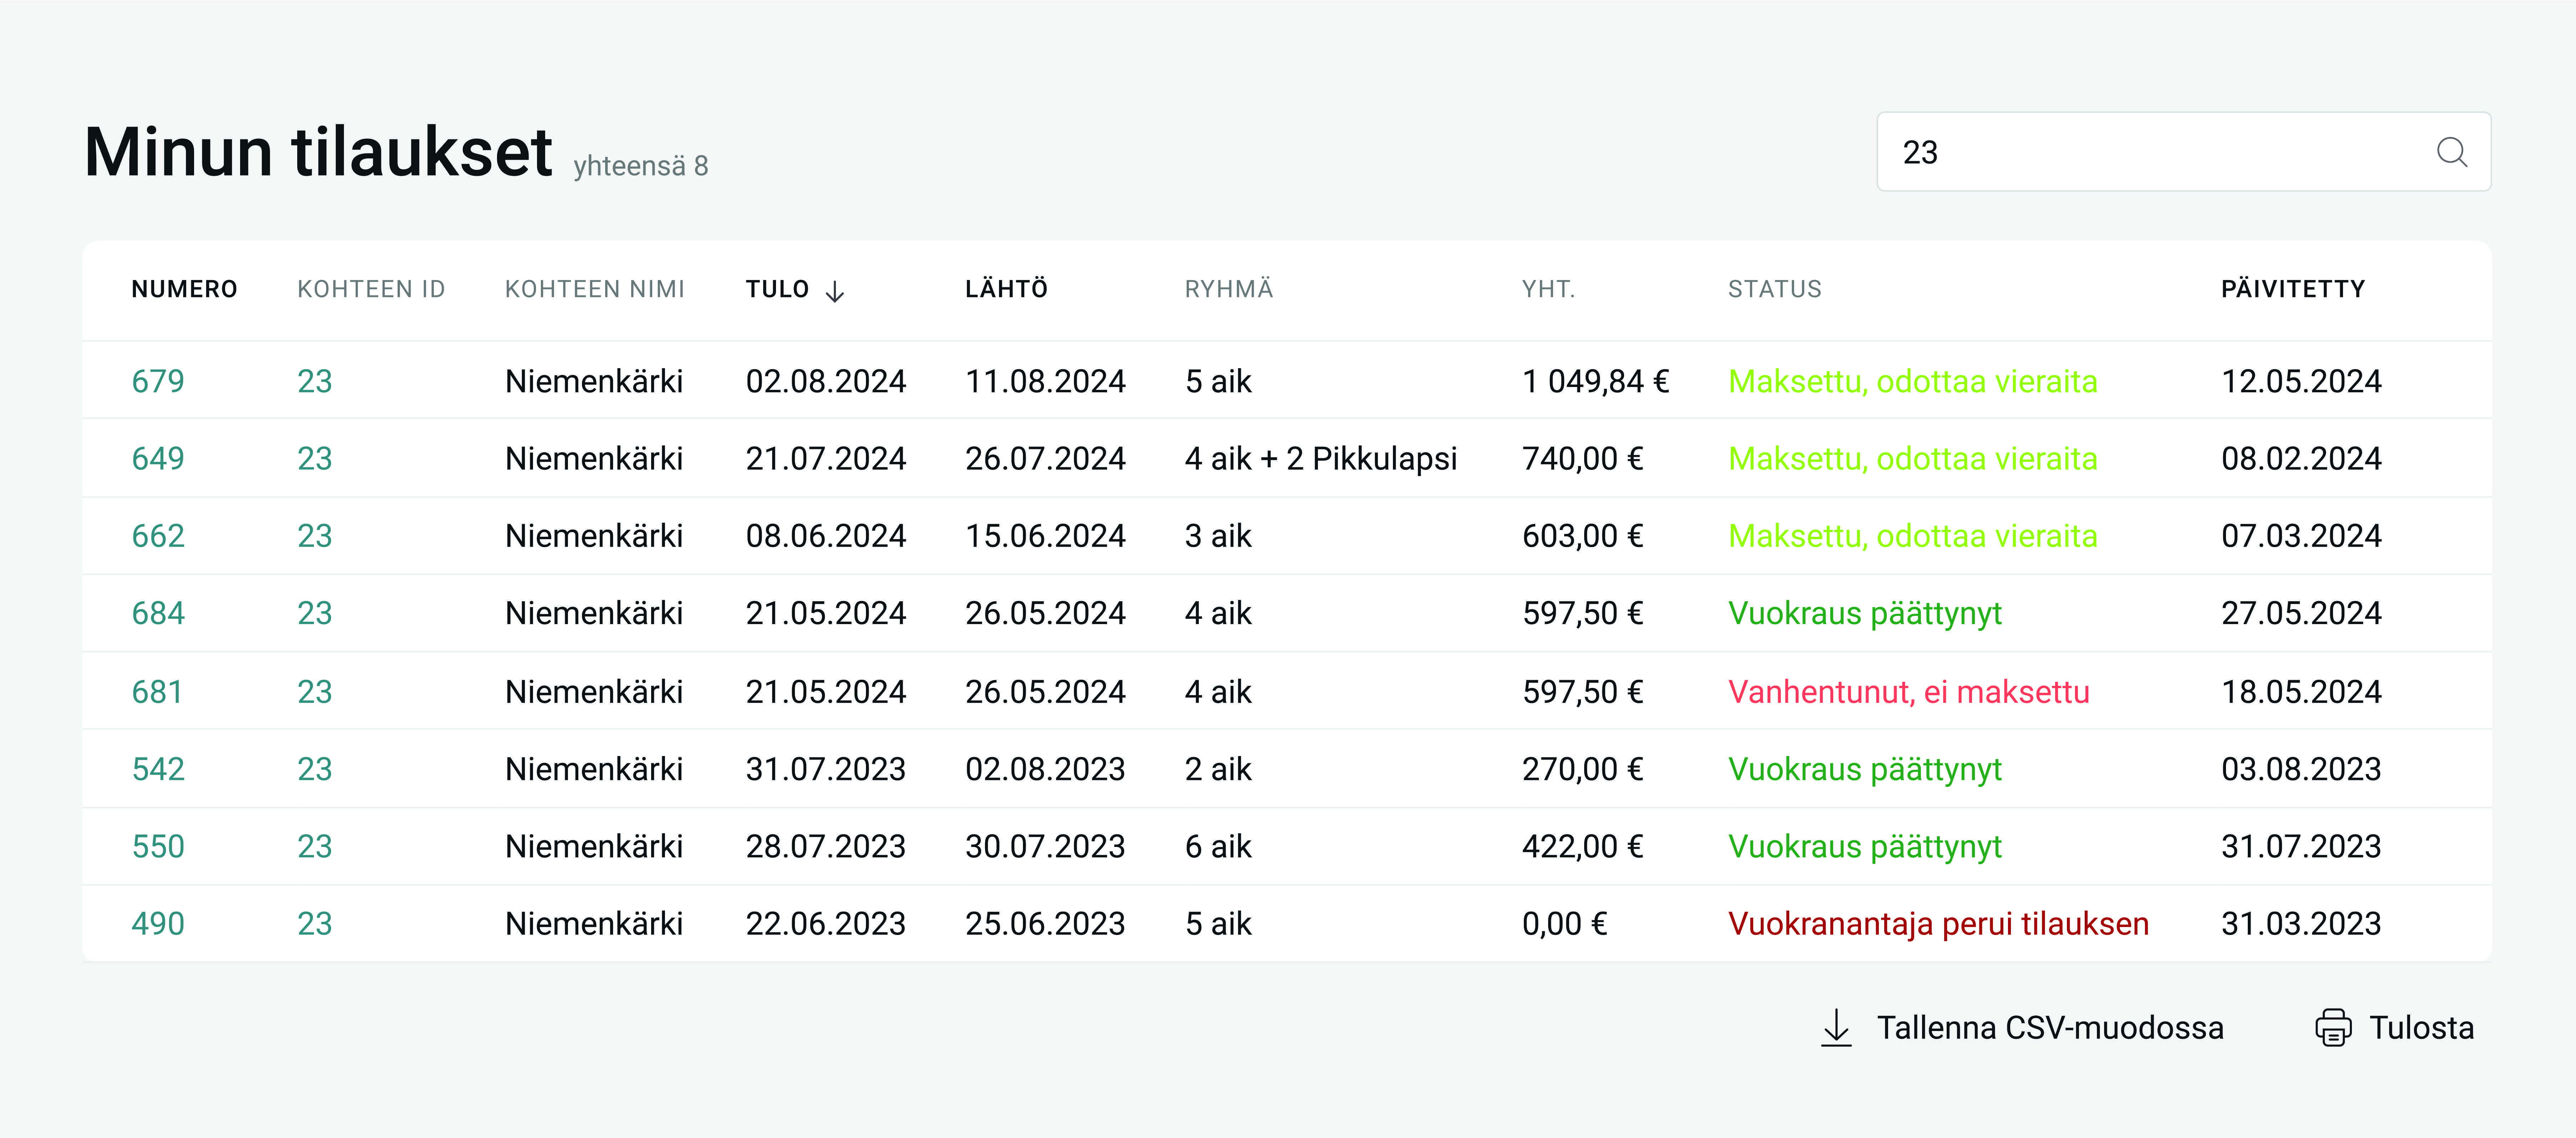Click total 0,00 €
2576x1138 pixels.
[x=1565, y=923]
